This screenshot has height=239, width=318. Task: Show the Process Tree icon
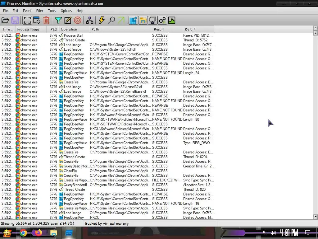[90, 20]
